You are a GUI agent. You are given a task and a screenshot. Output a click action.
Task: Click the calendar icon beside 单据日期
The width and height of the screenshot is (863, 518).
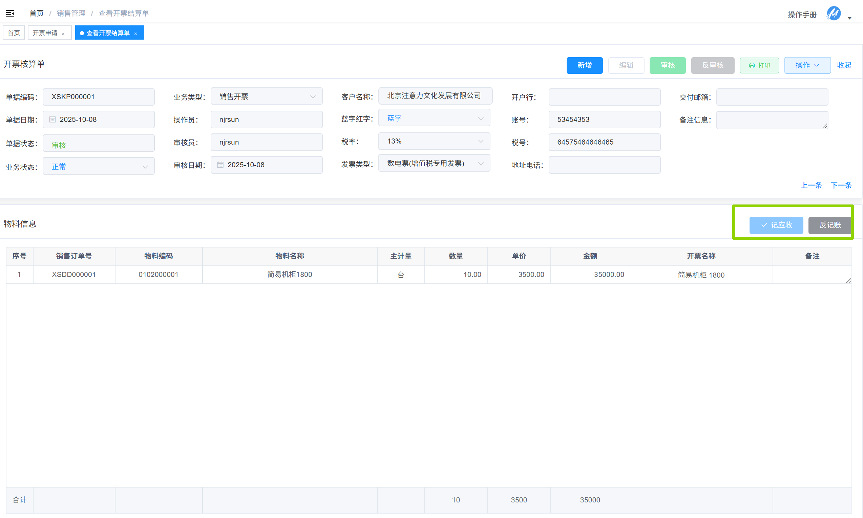click(x=52, y=120)
